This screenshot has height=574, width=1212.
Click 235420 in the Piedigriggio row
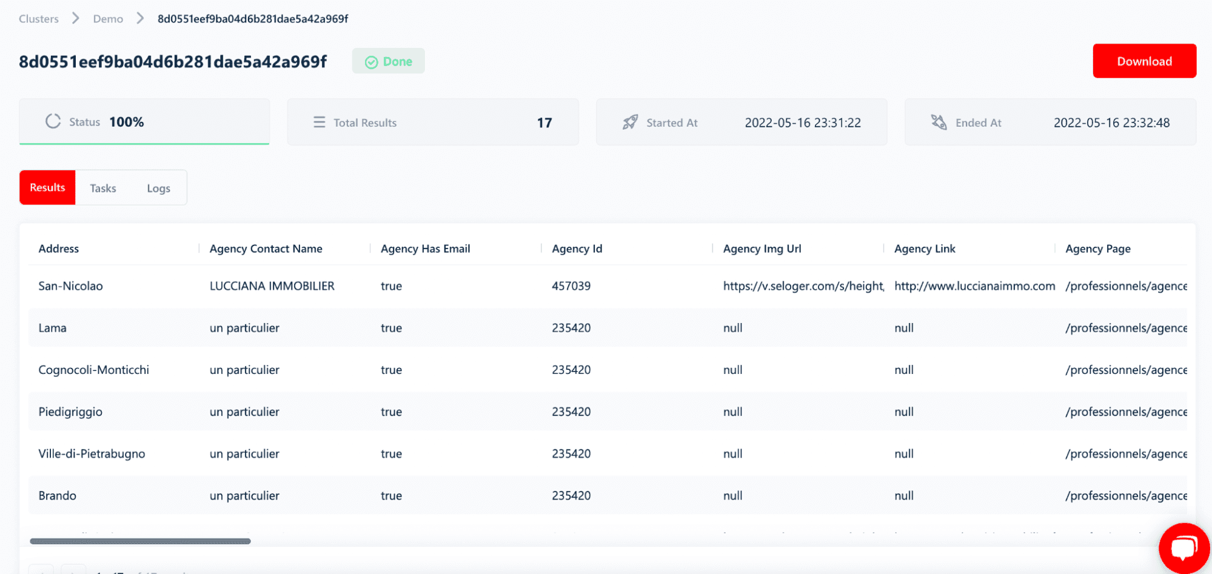click(x=571, y=412)
